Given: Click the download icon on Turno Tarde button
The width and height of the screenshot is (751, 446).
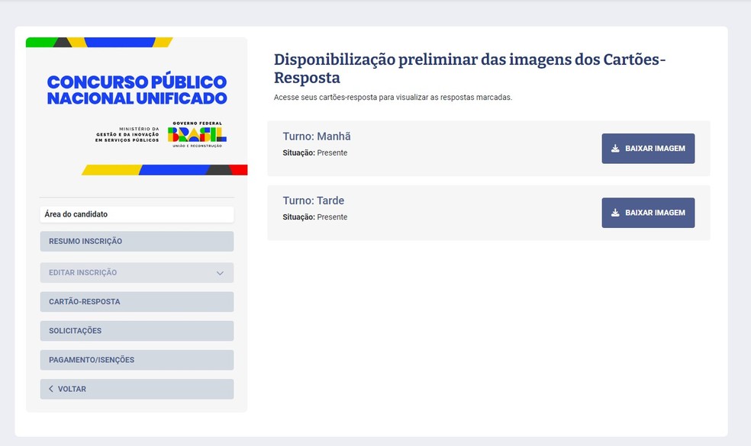Looking at the screenshot, I should click(x=614, y=213).
